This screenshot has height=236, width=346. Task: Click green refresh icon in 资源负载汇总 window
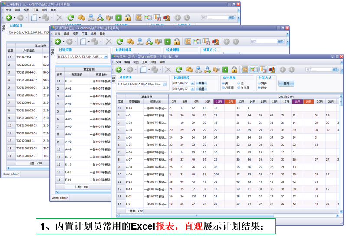pyautogui.click(x=119, y=42)
